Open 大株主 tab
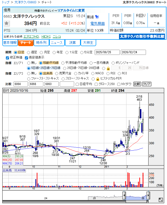167x205 pixels. pos(88,43)
